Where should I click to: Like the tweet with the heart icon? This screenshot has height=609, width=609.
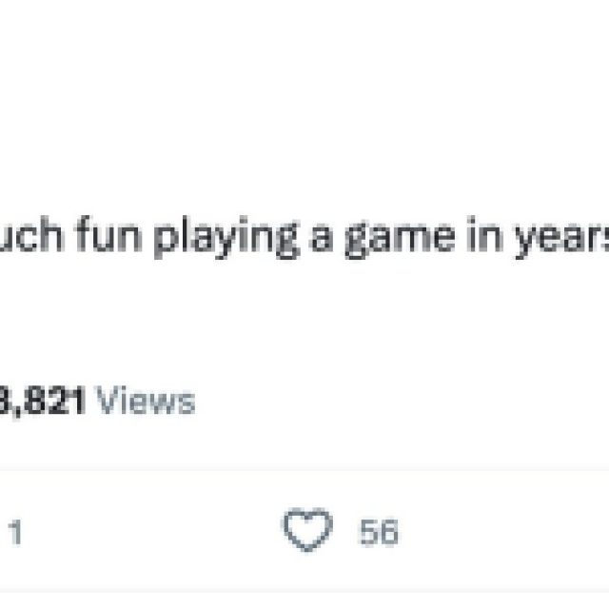pos(309,532)
